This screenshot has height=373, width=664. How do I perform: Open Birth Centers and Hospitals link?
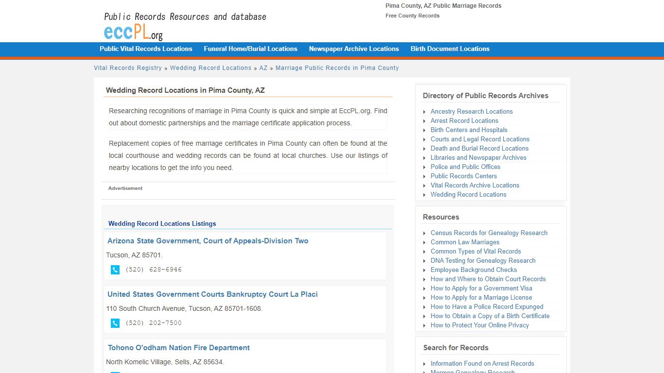tap(469, 130)
